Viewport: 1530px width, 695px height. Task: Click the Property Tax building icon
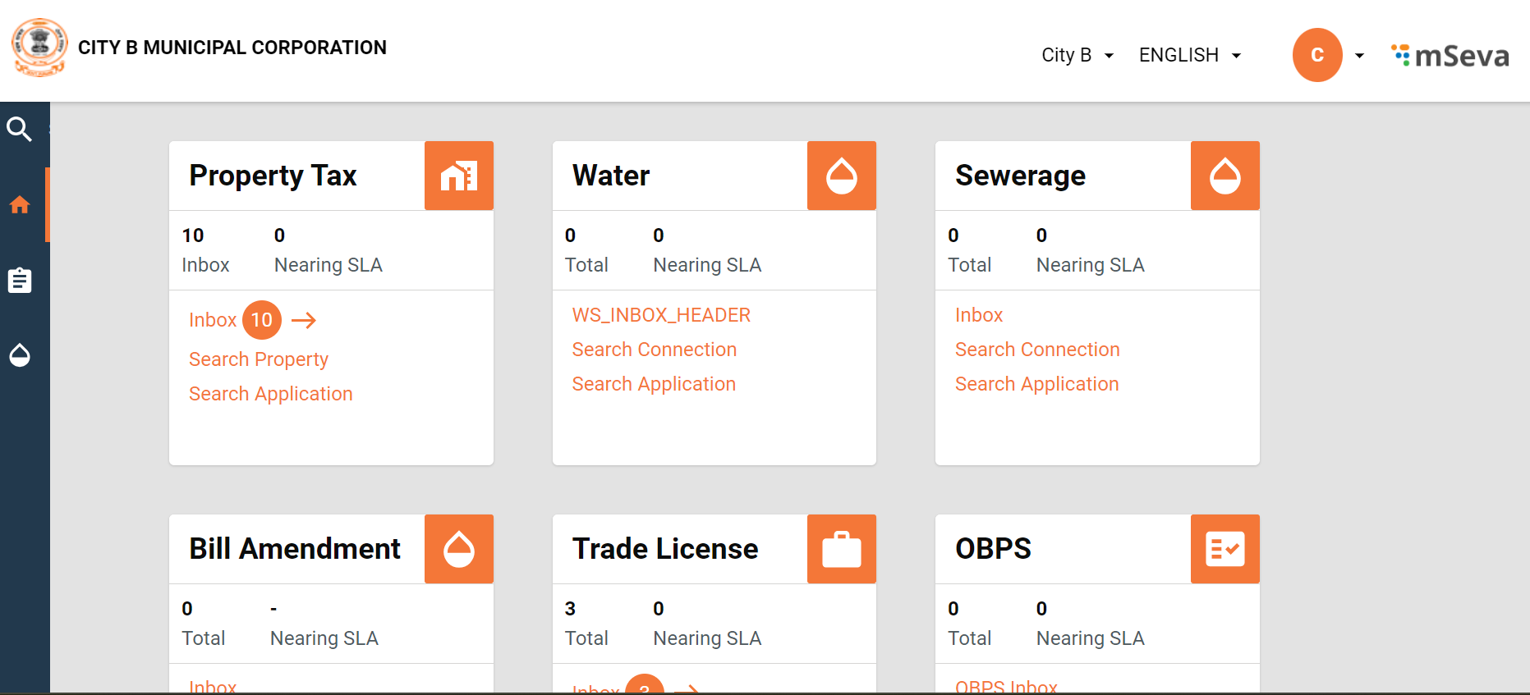coord(458,176)
